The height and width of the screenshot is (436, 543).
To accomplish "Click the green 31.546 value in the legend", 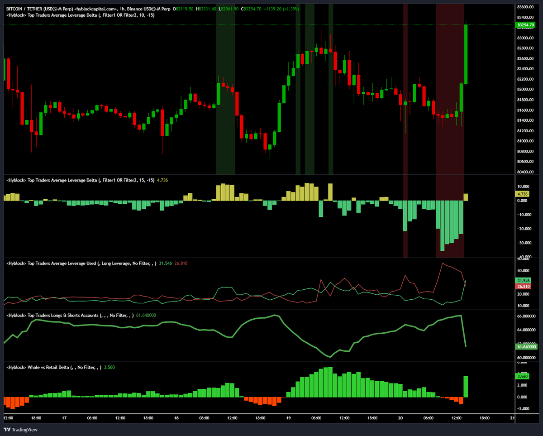I will tap(166, 263).
